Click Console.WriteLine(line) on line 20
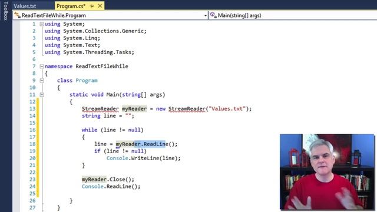 (143, 158)
